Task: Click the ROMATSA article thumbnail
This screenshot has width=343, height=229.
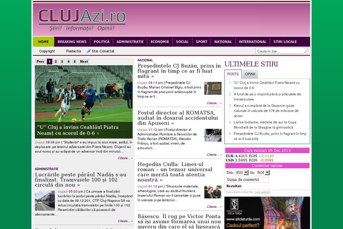Action: pos(213,135)
